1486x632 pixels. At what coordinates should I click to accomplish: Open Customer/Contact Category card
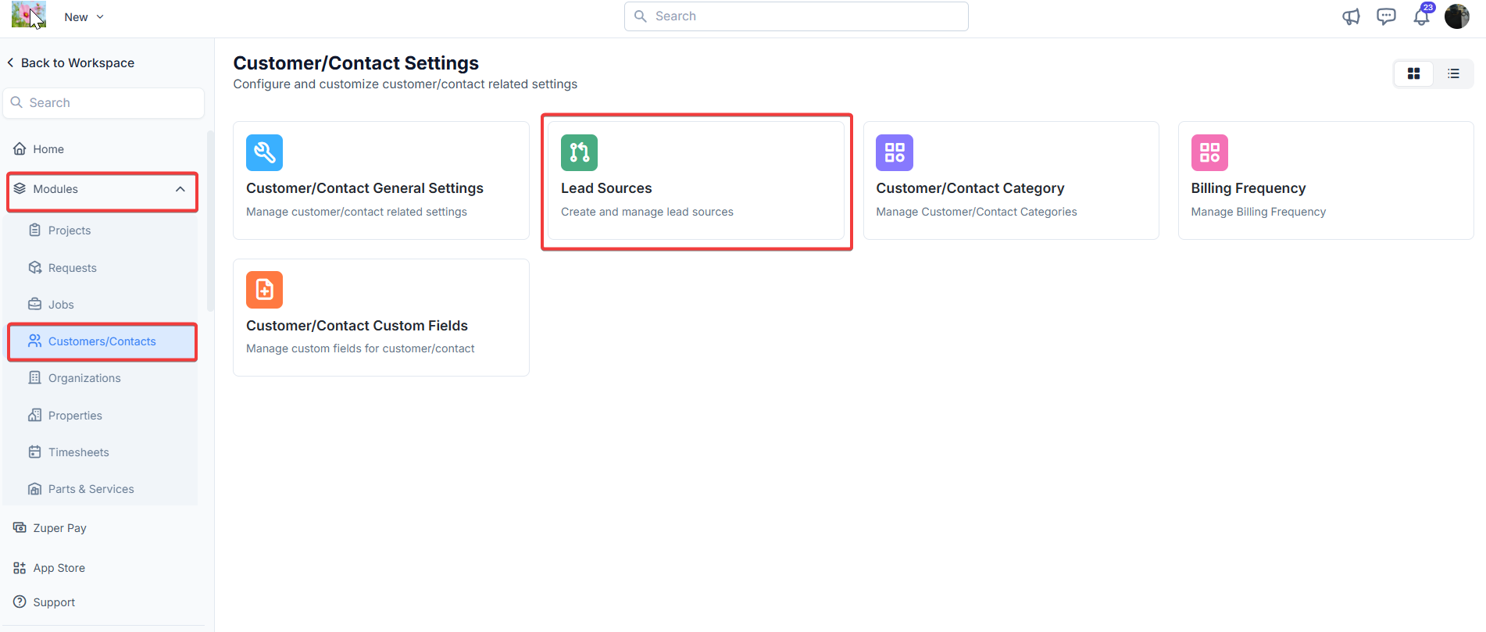(1011, 180)
